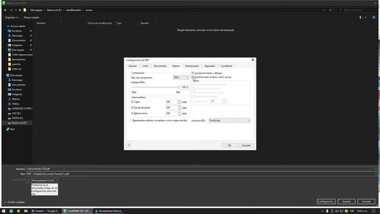Open the 1 problema tab
This screenshot has height=214, width=380.
point(226,66)
